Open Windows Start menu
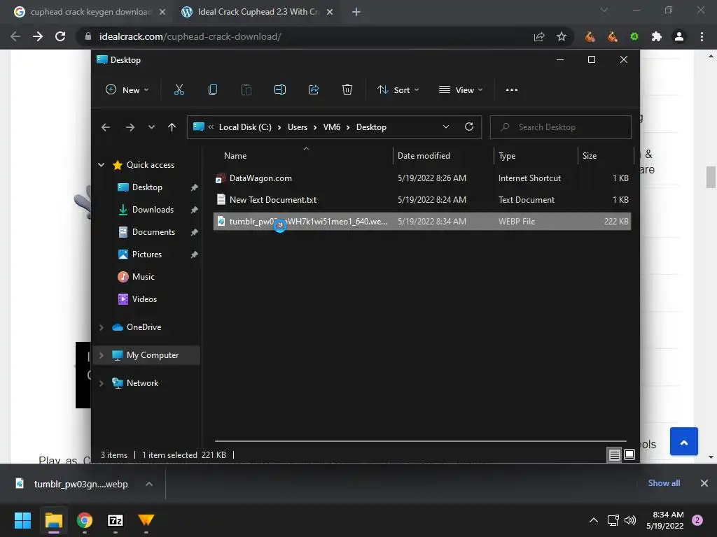 coord(22,520)
